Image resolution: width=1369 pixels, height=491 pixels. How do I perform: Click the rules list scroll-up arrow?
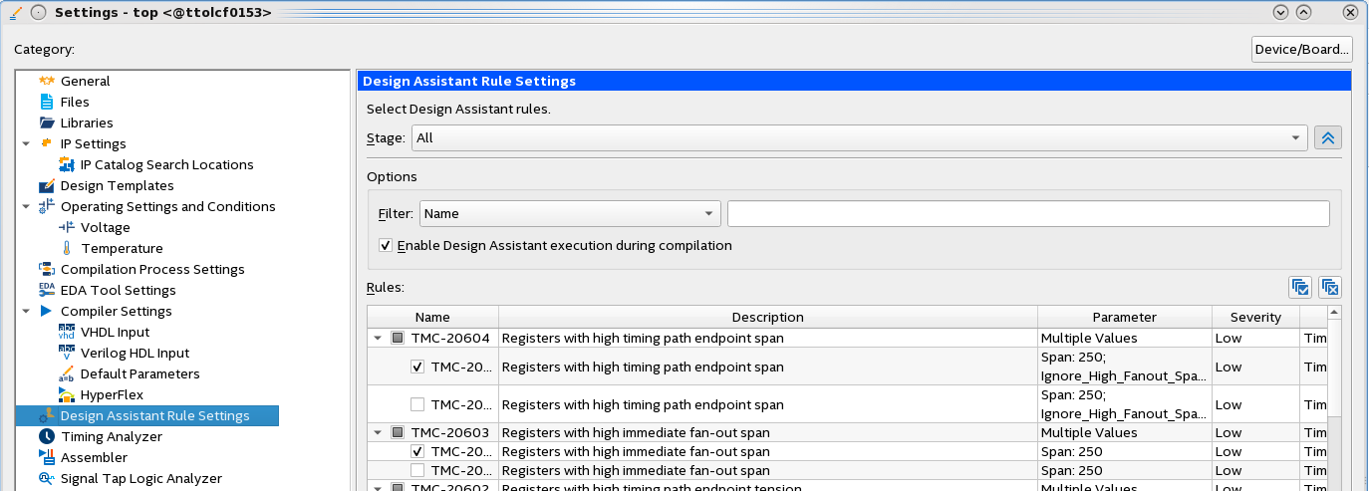point(1335,313)
